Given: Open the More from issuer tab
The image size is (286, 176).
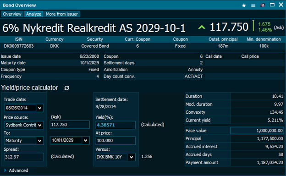Looking at the screenshot, I should click(62, 14).
